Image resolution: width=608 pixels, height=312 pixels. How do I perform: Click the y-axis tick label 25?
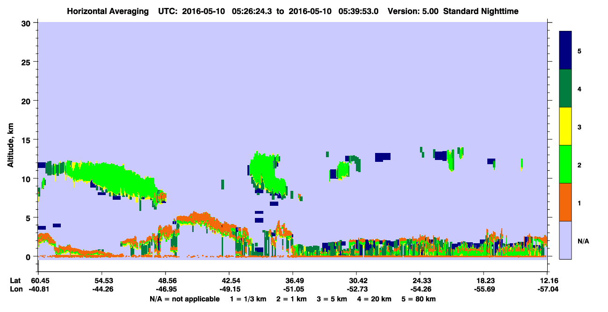(x=27, y=62)
